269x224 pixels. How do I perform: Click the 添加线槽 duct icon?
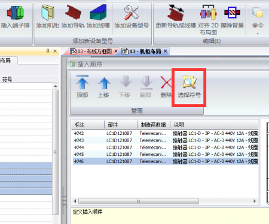pyautogui.click(x=98, y=13)
